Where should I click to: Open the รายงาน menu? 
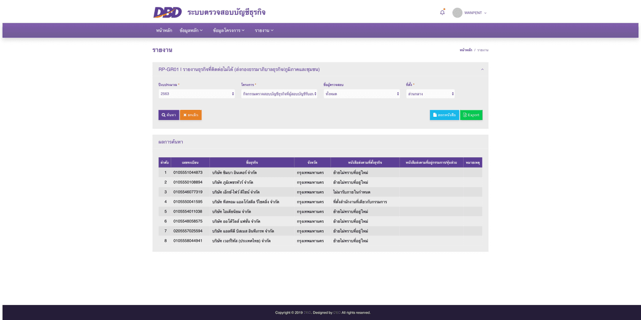tap(264, 30)
